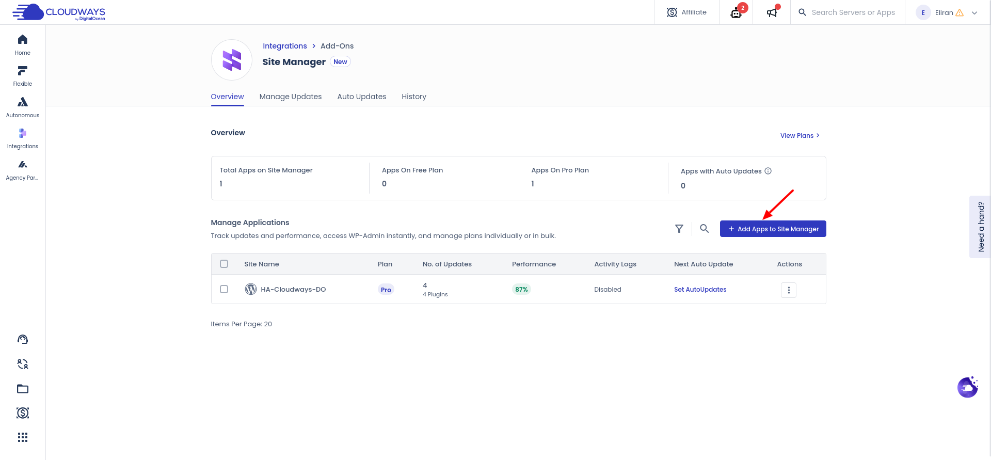Toggle the select-all checkbox in table header
The width and height of the screenshot is (991, 460).
[x=224, y=264]
